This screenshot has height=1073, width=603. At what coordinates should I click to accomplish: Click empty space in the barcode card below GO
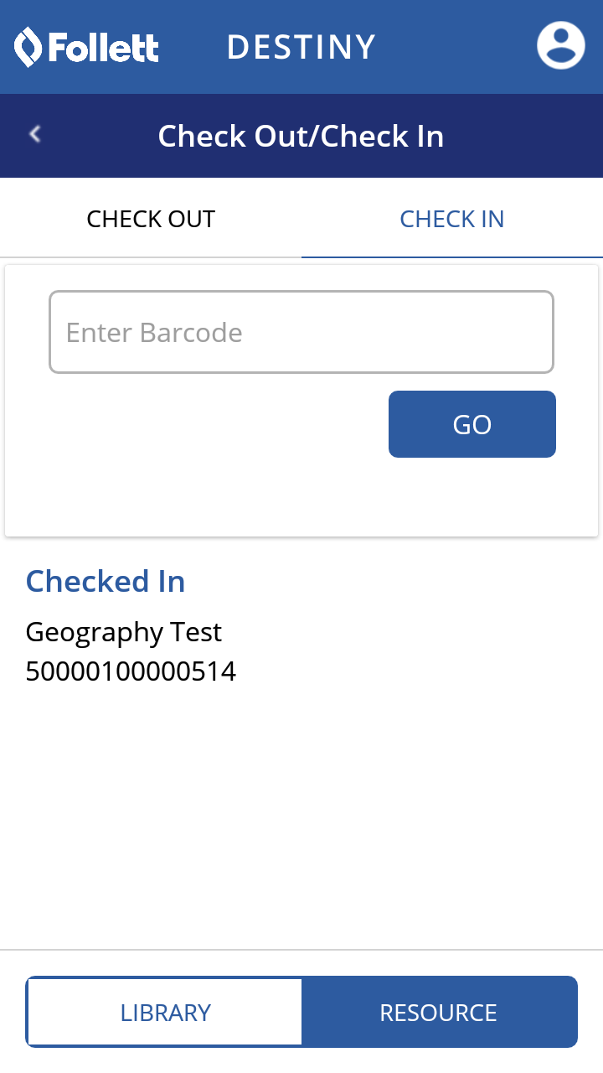click(x=301, y=499)
